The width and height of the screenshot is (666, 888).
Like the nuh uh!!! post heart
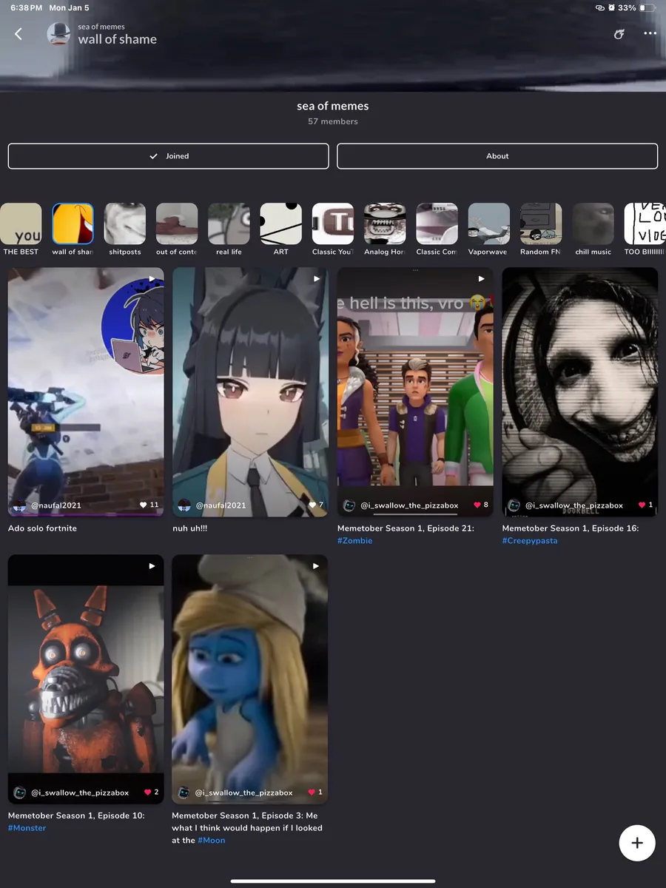313,505
